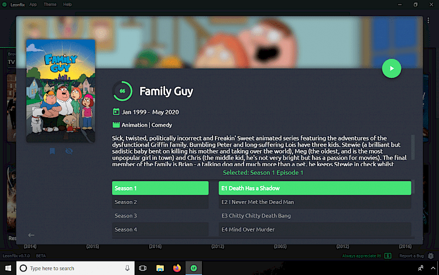Choose episode E3 Chitty Chitty Death Bang
The image size is (439, 275).
[x=315, y=216]
